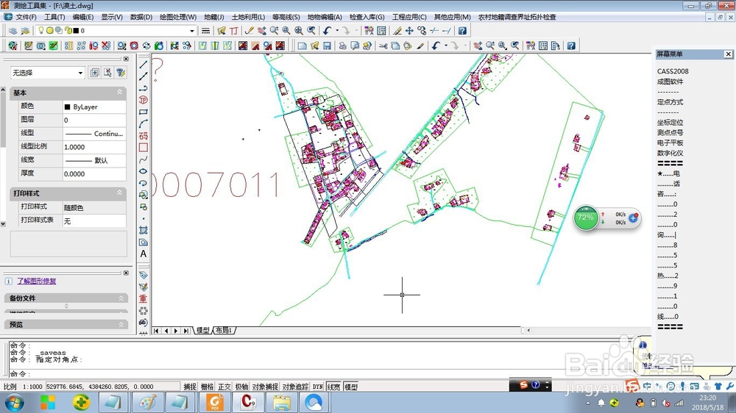Click the scissors cut icon
Viewport: 736px width, 413px height.
coord(383,46)
